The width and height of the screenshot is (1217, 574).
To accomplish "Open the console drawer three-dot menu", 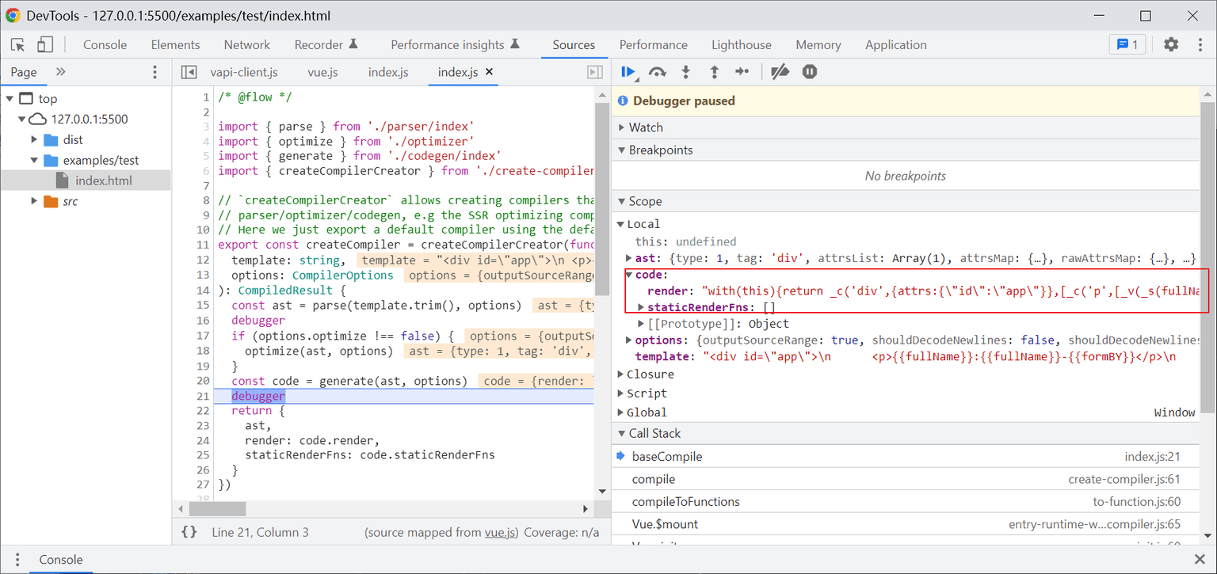I will point(17,560).
